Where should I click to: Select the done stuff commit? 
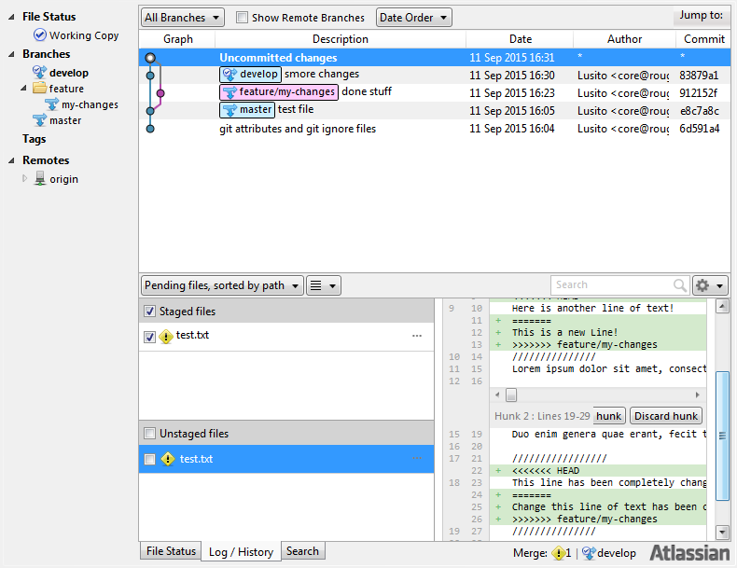click(435, 92)
